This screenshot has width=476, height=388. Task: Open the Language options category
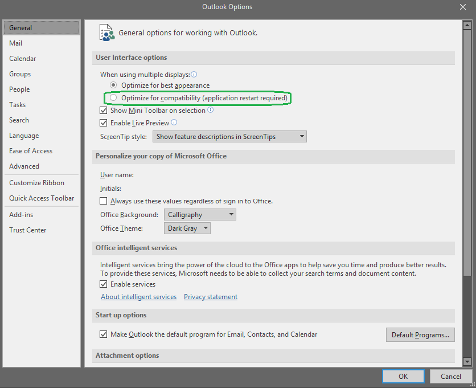click(x=42, y=136)
